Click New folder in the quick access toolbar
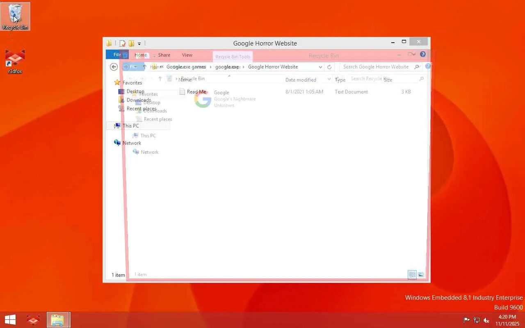Screen dimensions: 525x328 pos(131,43)
